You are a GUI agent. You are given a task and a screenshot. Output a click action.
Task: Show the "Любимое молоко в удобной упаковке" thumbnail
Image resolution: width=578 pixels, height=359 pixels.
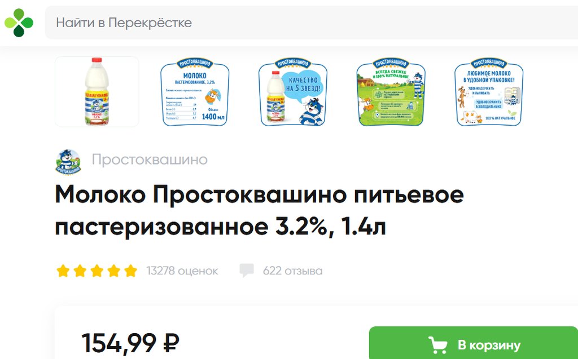489,92
